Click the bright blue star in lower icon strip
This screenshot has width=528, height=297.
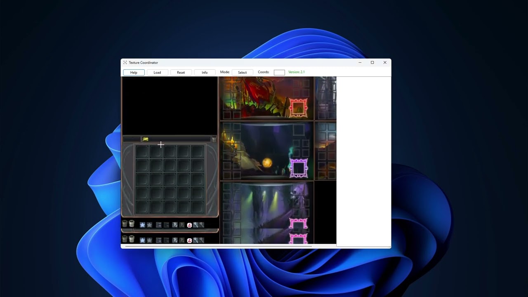(142, 240)
